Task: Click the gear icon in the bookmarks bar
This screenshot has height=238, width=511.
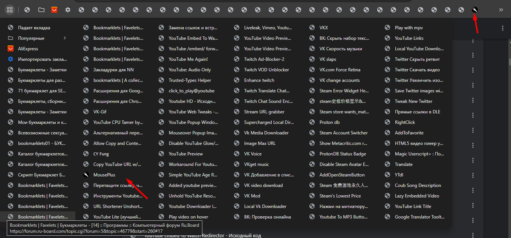Action: [x=68, y=10]
